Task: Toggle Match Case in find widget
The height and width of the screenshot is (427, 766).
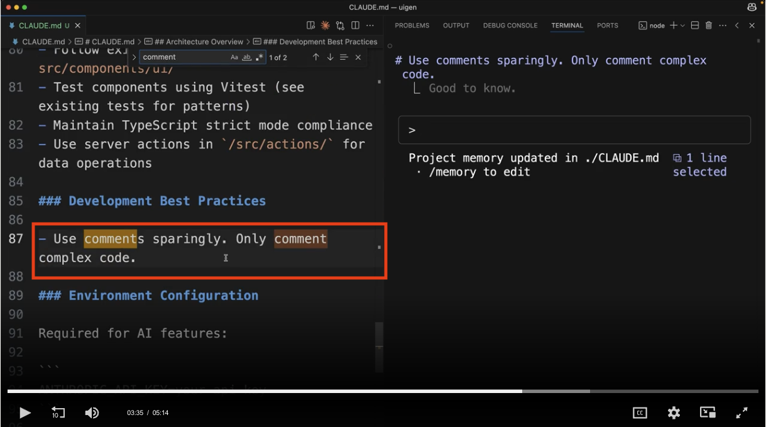Action: 234,57
